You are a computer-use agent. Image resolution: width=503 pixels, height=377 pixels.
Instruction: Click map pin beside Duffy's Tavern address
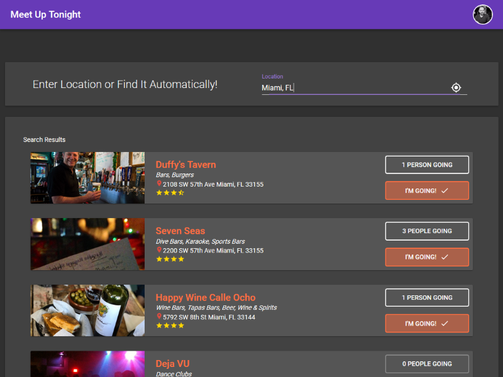(159, 184)
